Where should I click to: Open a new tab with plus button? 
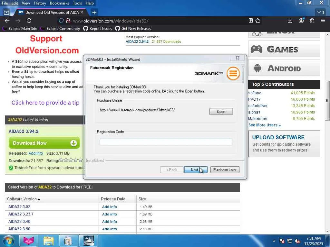pyautogui.click(x=94, y=13)
